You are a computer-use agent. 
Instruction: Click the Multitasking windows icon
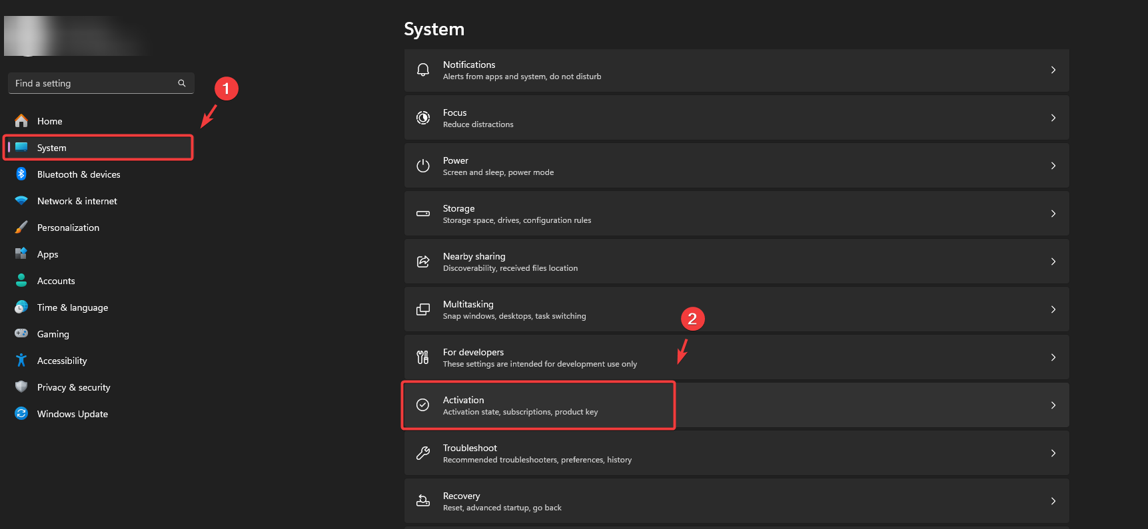[x=423, y=309]
